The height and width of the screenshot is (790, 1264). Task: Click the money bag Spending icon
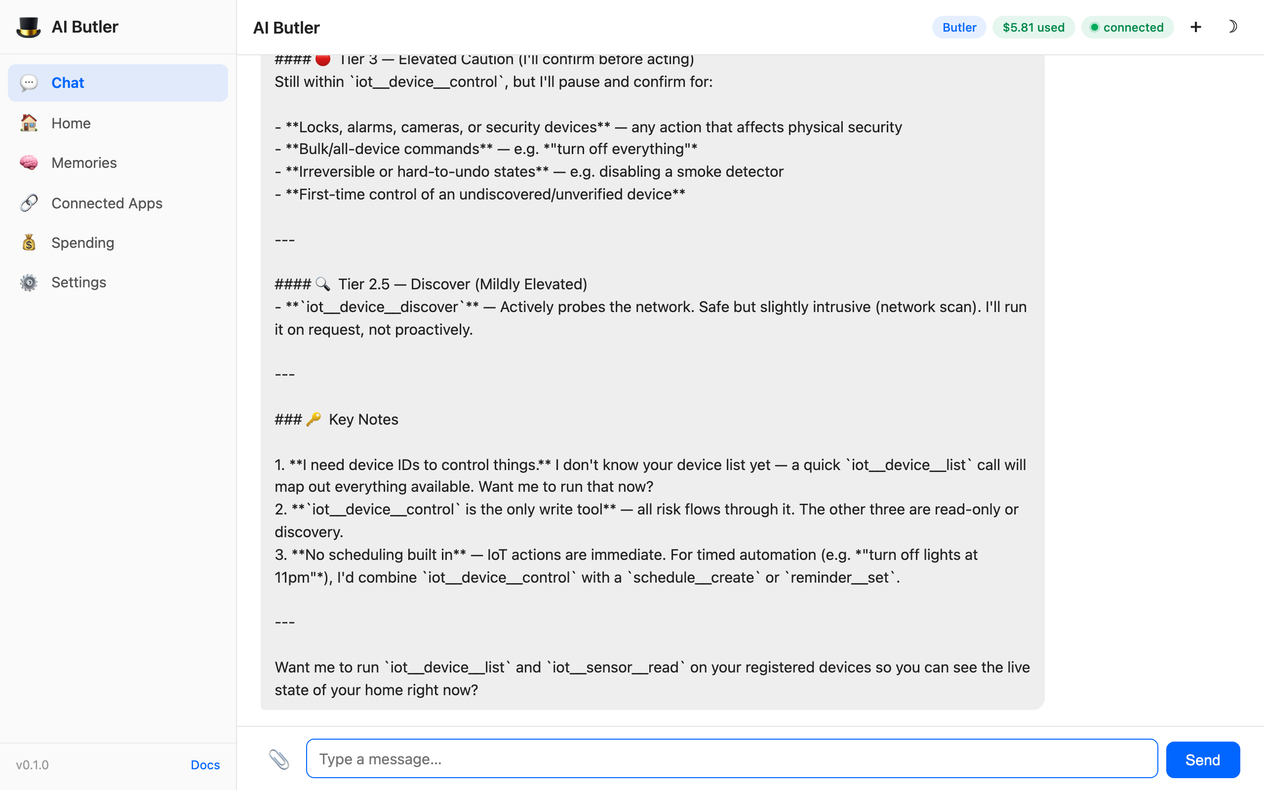pyautogui.click(x=29, y=243)
